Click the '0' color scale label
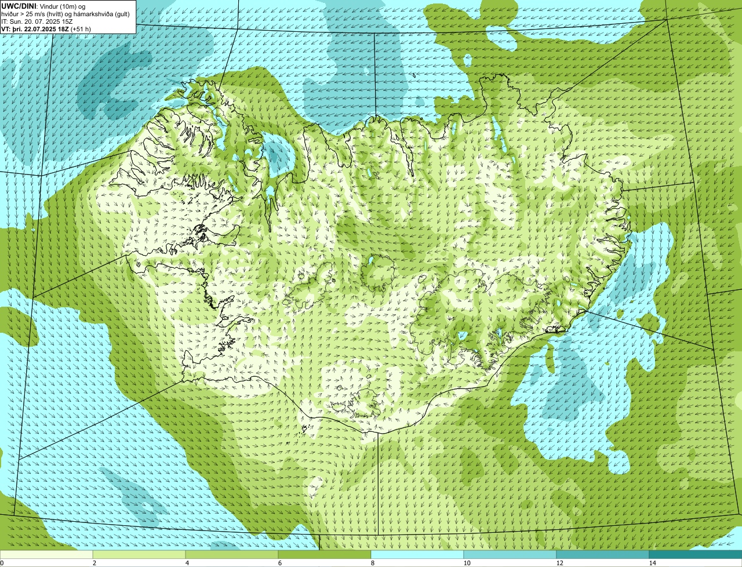742x567 pixels. (2, 563)
